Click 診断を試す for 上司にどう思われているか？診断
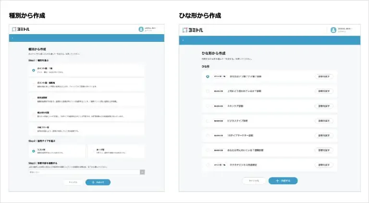 click(324, 91)
